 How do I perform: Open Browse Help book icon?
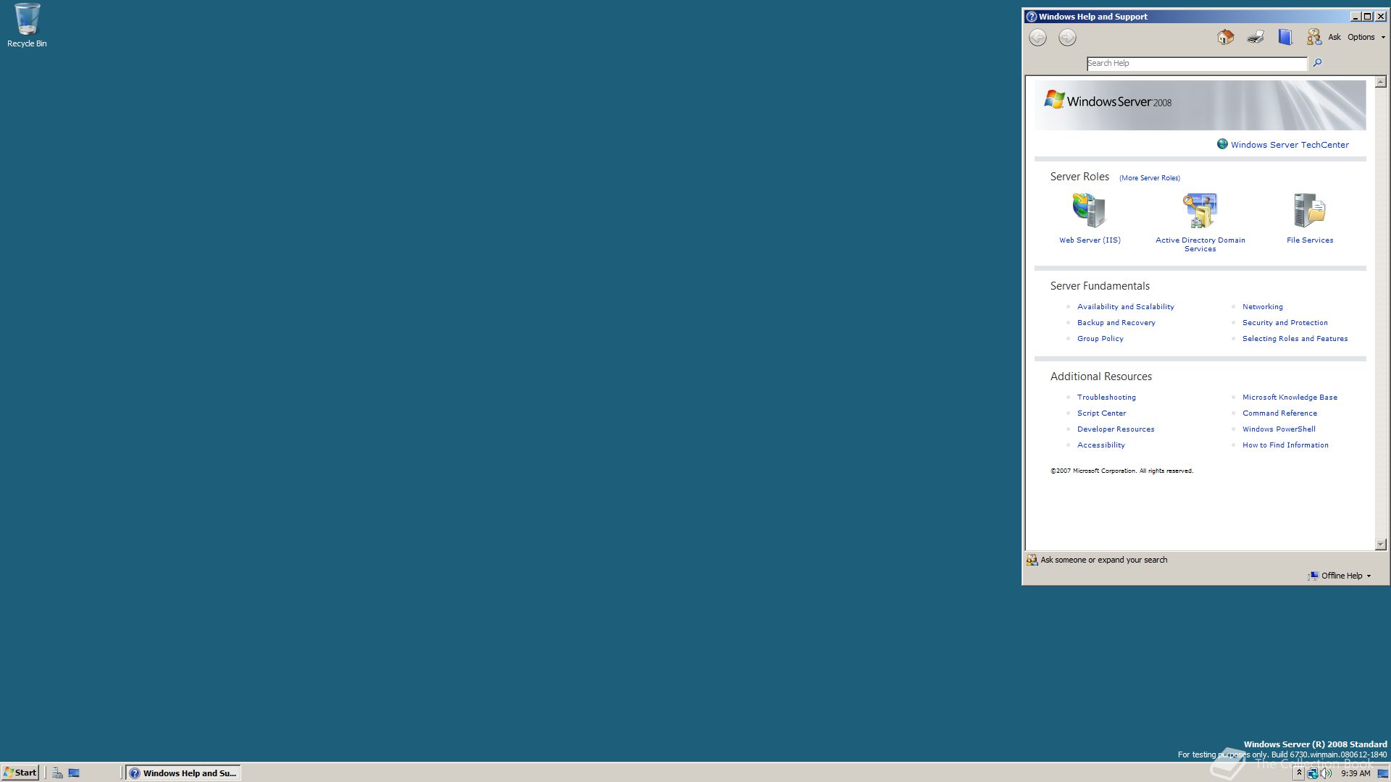pos(1285,37)
